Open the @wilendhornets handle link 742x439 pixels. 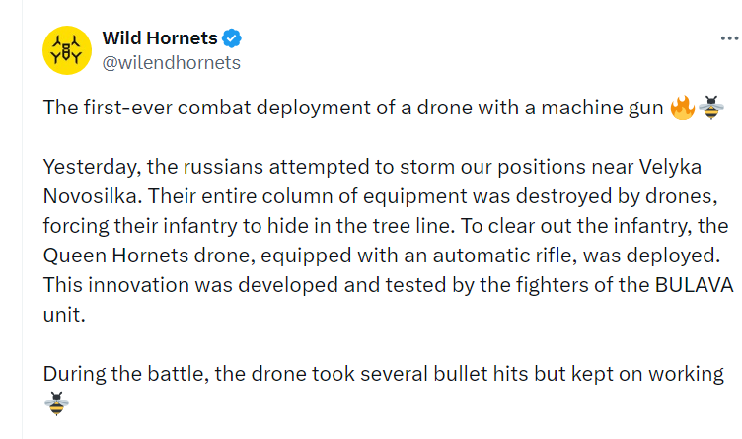(x=172, y=63)
